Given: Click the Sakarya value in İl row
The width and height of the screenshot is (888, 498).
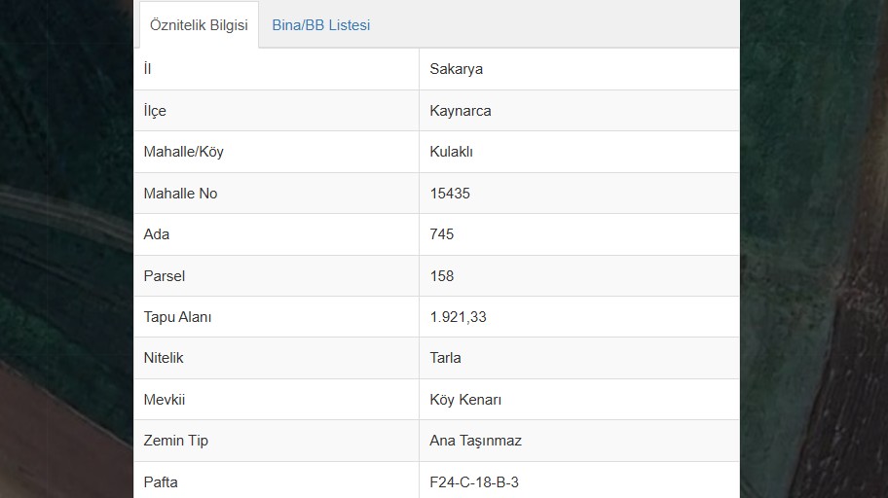Looking at the screenshot, I should [x=456, y=69].
